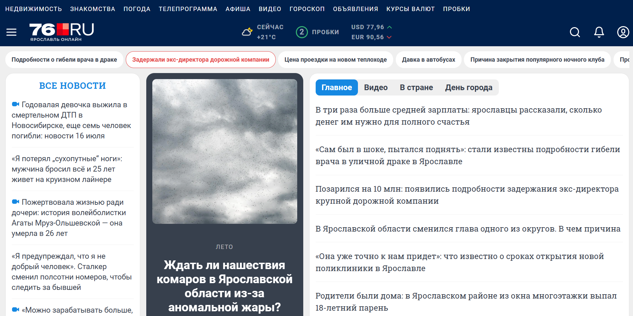Image resolution: width=633 pixels, height=316 pixels.
Task: Click tag Причина закрытия популярного ночного клуба
Action: pyautogui.click(x=537, y=60)
